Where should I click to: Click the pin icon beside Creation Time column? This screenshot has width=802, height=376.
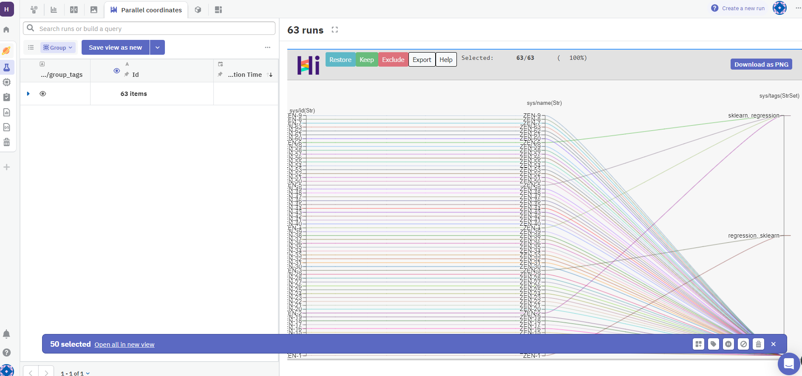click(220, 74)
